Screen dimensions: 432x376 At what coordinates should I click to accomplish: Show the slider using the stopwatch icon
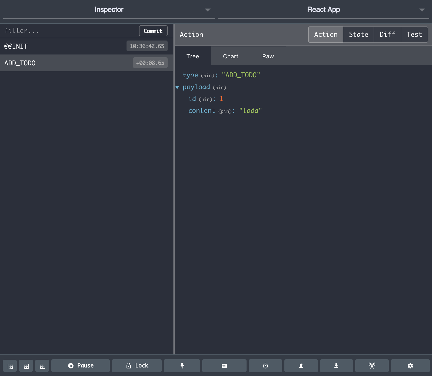point(265,366)
